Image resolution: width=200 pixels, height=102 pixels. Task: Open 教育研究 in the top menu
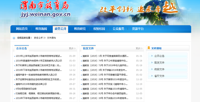pos(80,29)
